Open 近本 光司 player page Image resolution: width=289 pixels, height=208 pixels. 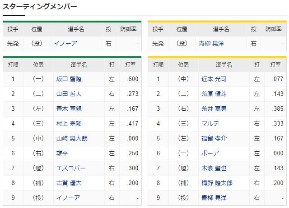pos(214,79)
